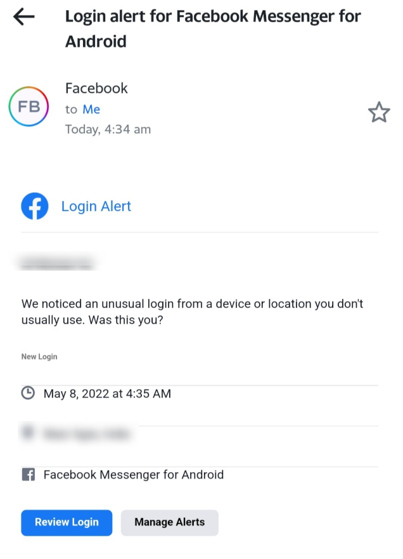
Task: Select the clock icon beside the login date
Action: pos(28,393)
